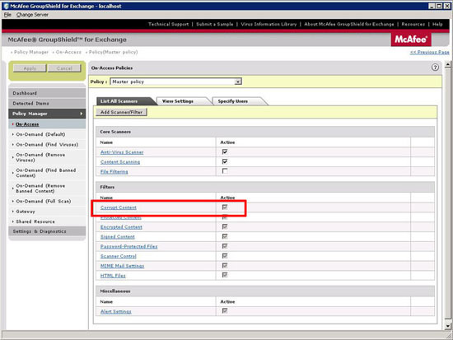This screenshot has height=340, width=453.
Task: Open Content Scanning link
Action: coord(120,162)
